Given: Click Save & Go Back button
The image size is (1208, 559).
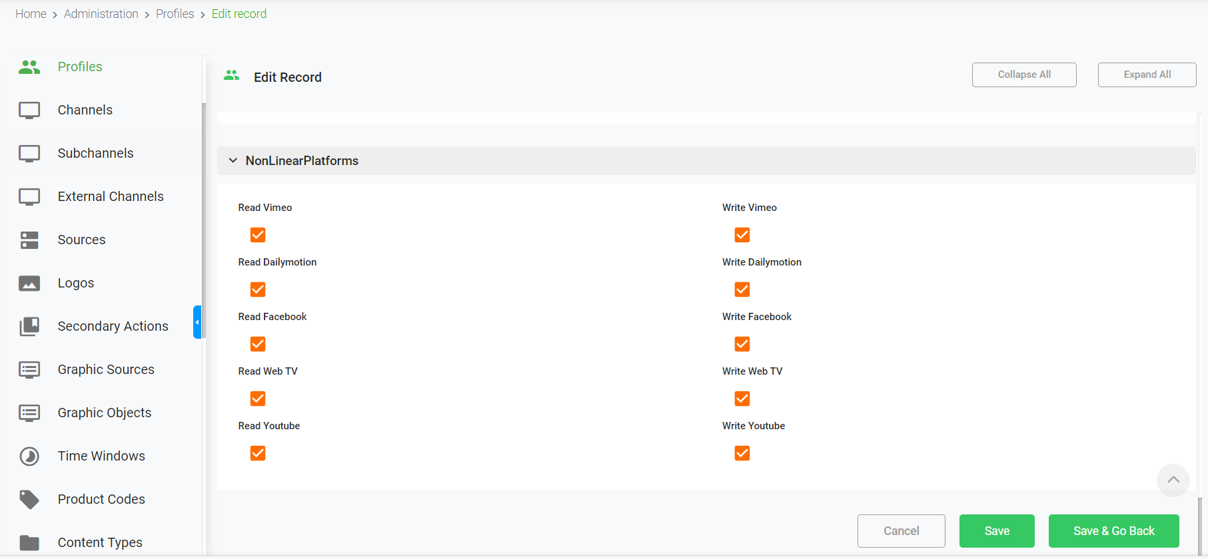Looking at the screenshot, I should click(1114, 531).
